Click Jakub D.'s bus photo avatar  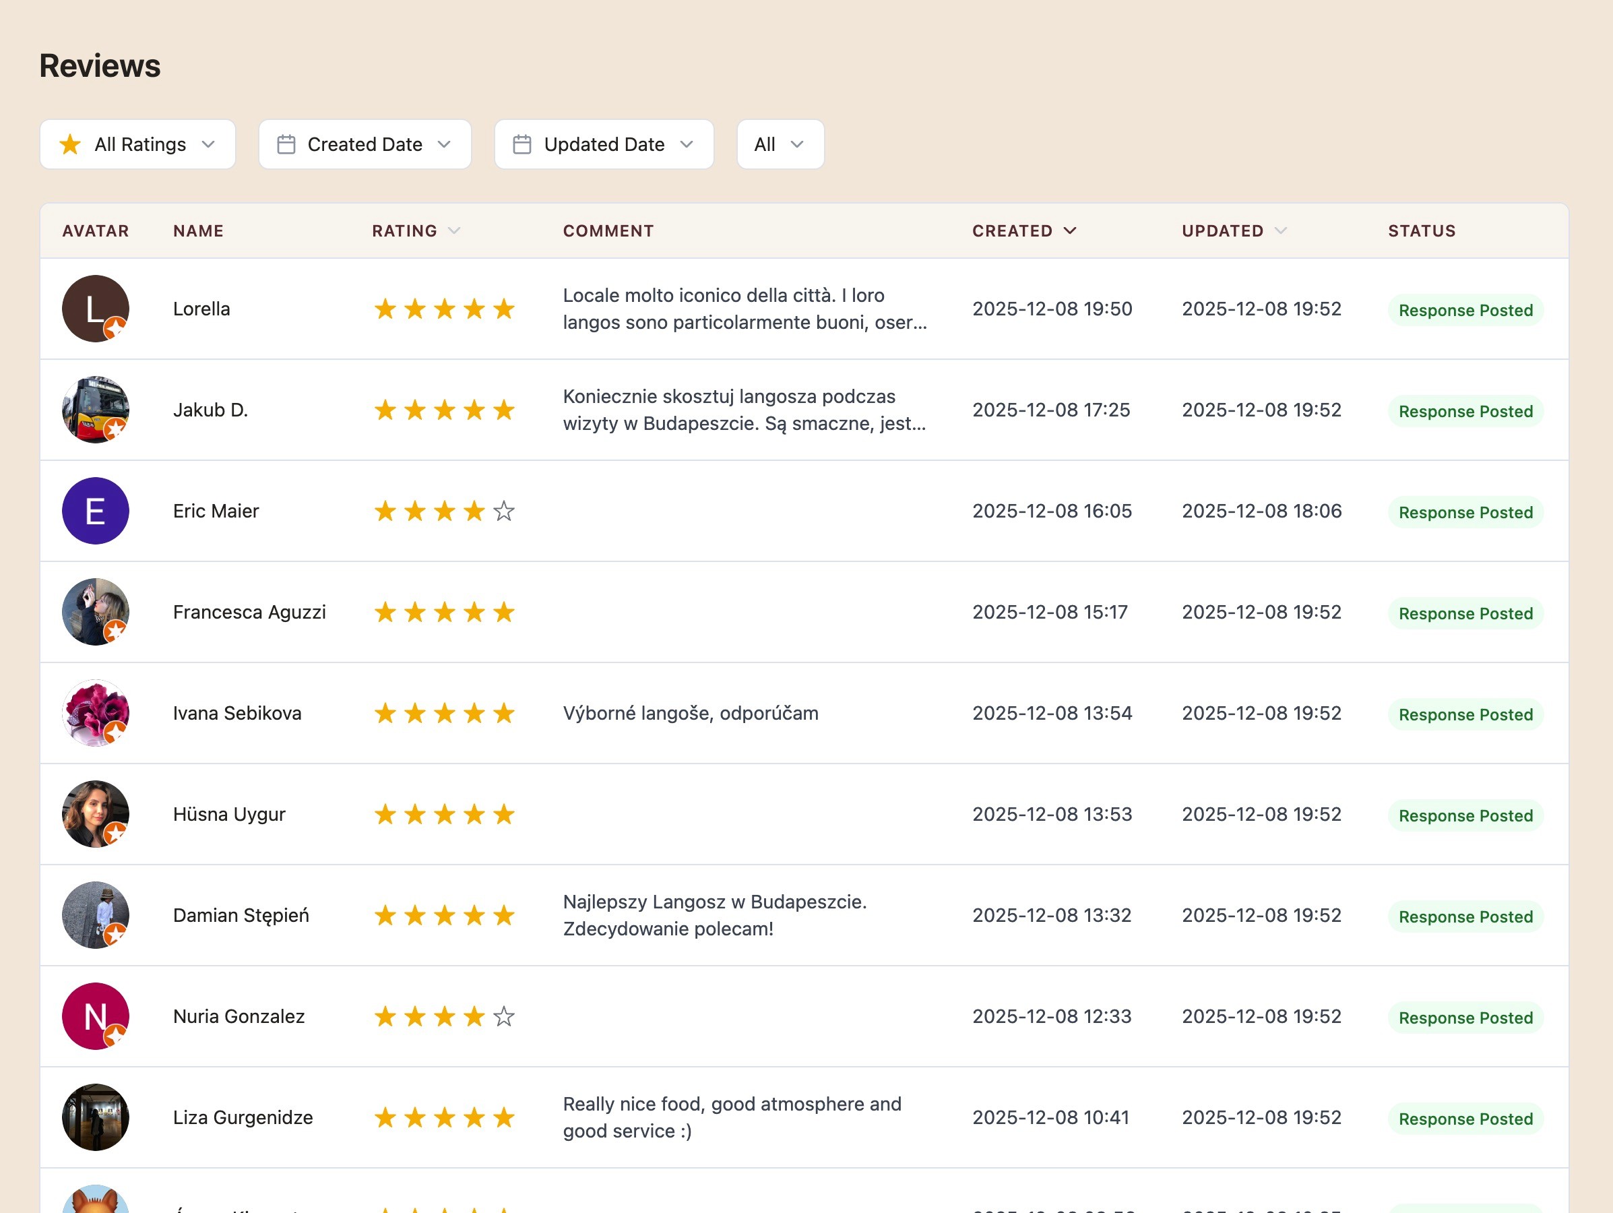point(96,410)
